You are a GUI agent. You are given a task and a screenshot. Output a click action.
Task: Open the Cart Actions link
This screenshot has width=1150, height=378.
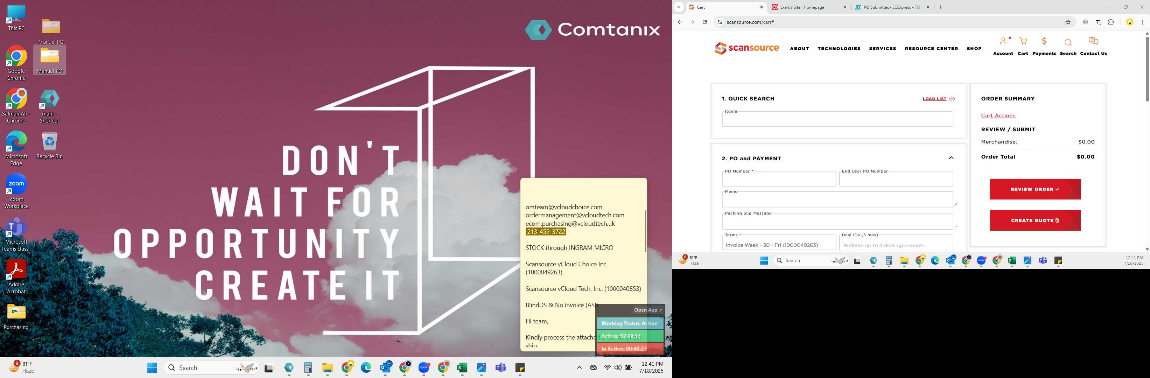pos(998,115)
